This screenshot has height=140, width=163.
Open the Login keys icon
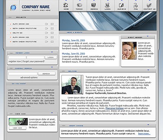[107, 5]
